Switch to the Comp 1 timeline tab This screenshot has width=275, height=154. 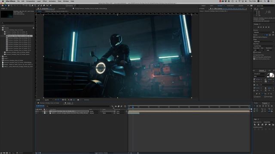[69, 103]
